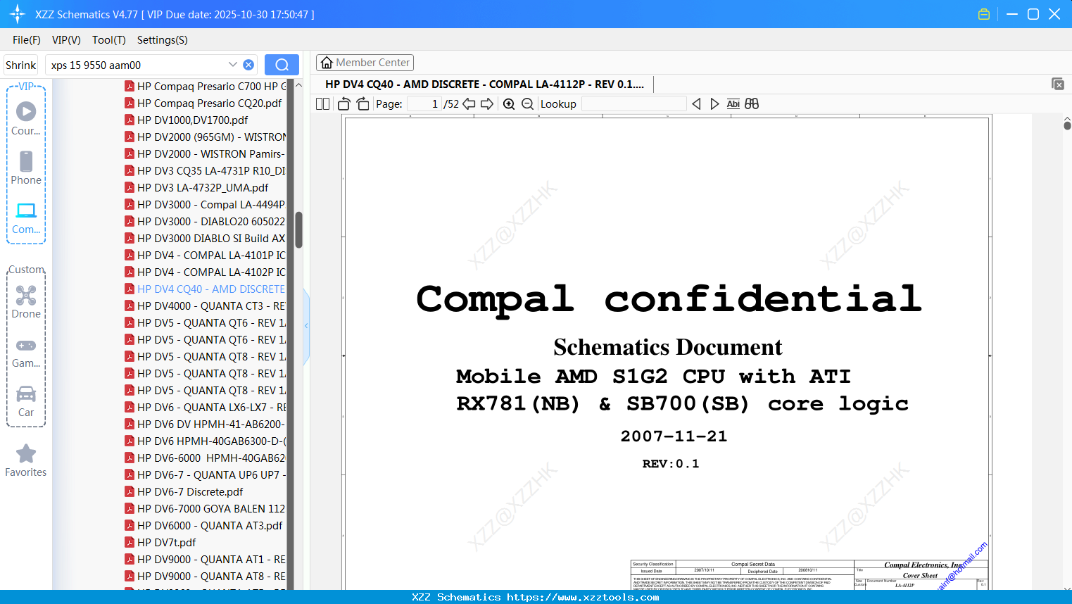The width and height of the screenshot is (1072, 604).
Task: Open the File(F) menu
Action: pos(27,40)
